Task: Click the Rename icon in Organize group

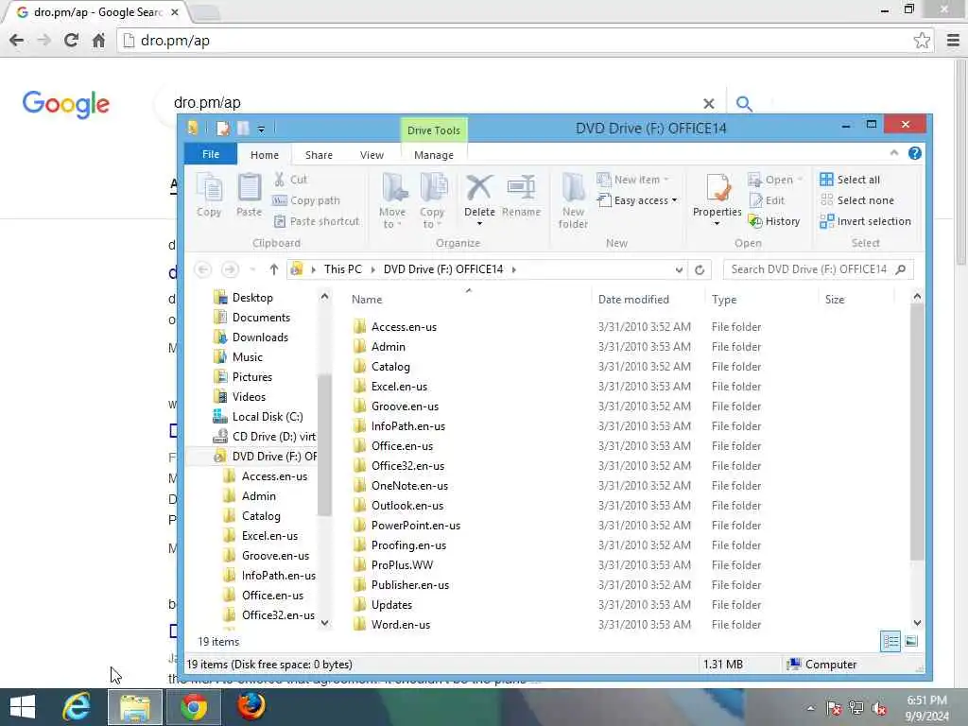Action: (521, 187)
